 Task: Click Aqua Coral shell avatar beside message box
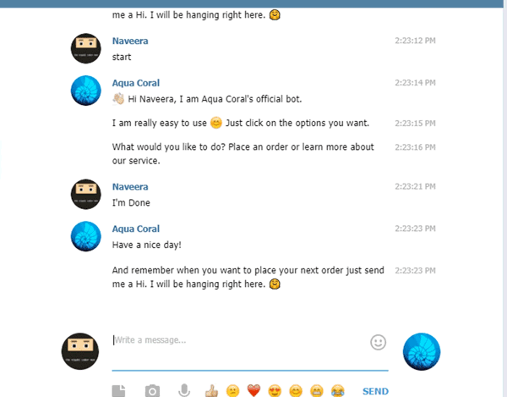click(x=422, y=351)
